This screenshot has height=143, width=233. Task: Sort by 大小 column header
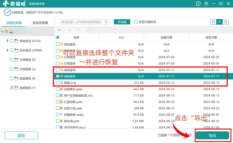point(121,37)
